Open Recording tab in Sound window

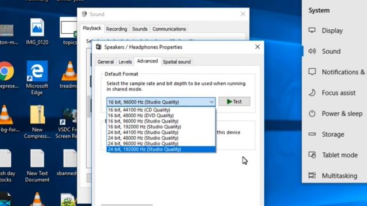[x=116, y=29]
